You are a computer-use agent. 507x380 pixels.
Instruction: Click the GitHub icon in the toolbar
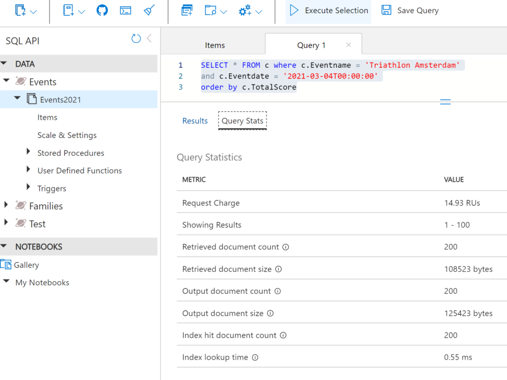102,10
